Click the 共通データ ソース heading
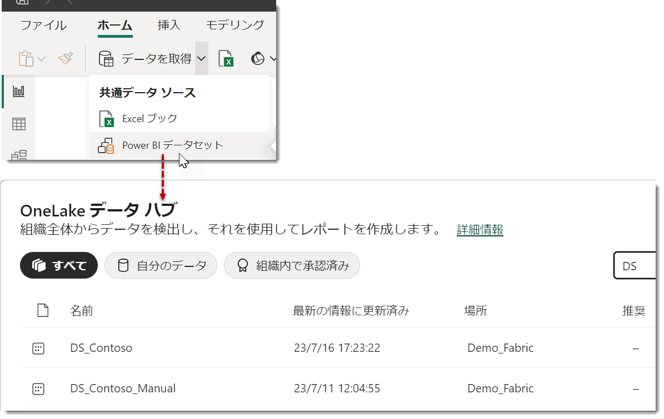 (147, 93)
